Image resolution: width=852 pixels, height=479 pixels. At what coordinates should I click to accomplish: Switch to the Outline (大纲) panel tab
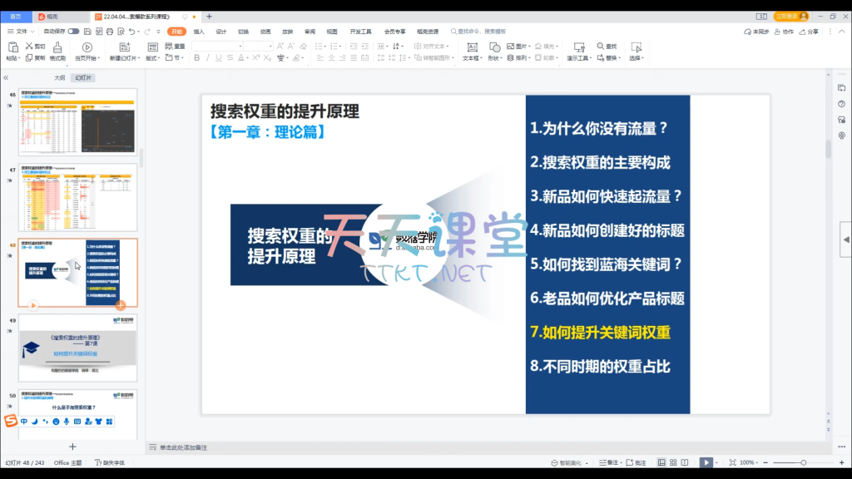(59, 77)
